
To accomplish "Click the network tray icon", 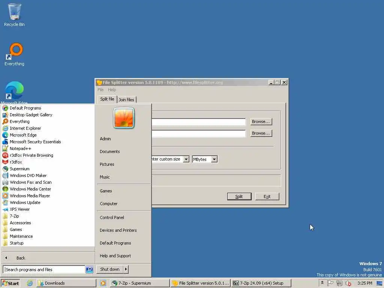I will [x=339, y=283].
